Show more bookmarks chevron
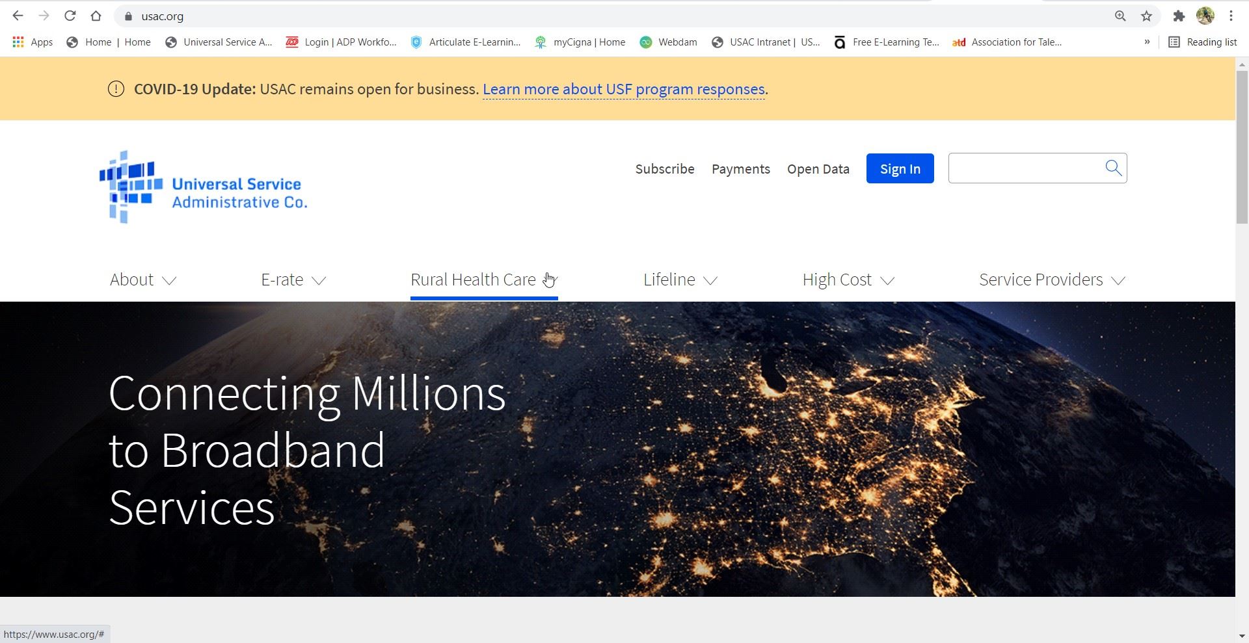Viewport: 1249px width, 643px height. (x=1147, y=42)
